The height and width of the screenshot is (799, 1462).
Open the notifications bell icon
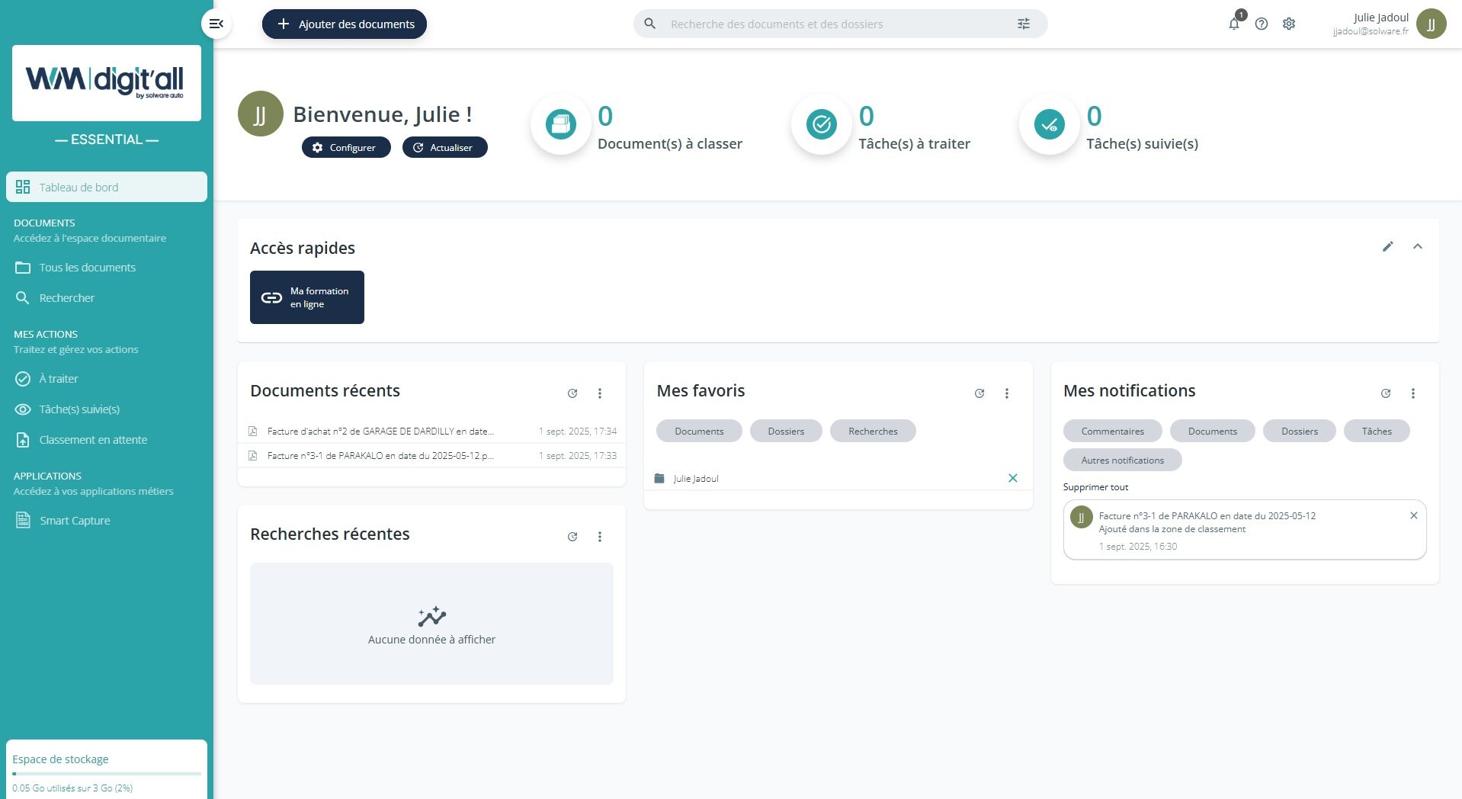point(1233,24)
